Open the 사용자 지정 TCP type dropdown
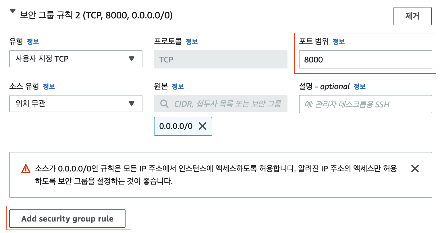This screenshot has width=440, height=233. coord(76,59)
